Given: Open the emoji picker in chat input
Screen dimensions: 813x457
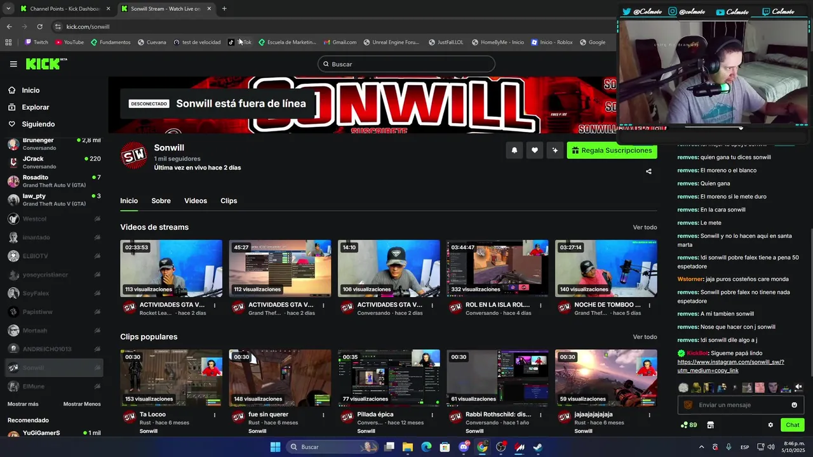Looking at the screenshot, I should (794, 405).
